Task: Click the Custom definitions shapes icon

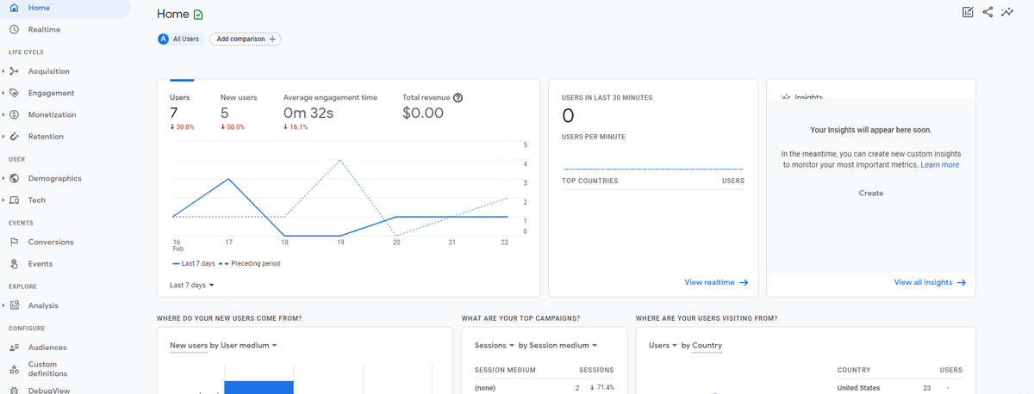Action: click(x=14, y=369)
